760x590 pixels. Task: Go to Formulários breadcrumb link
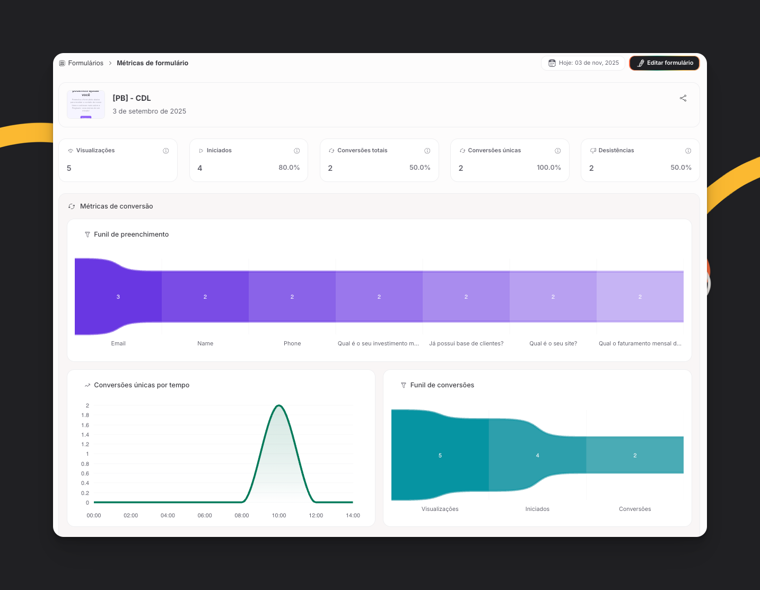85,63
